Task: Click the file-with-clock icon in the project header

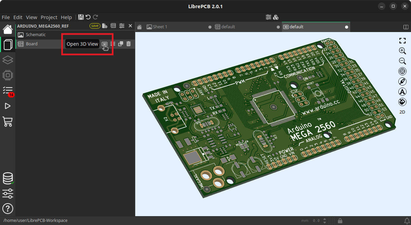Action: 105,26
